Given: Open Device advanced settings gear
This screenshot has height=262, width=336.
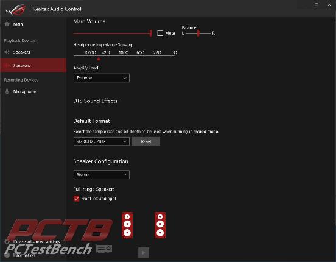Looking at the screenshot, I should pyautogui.click(x=7, y=242).
